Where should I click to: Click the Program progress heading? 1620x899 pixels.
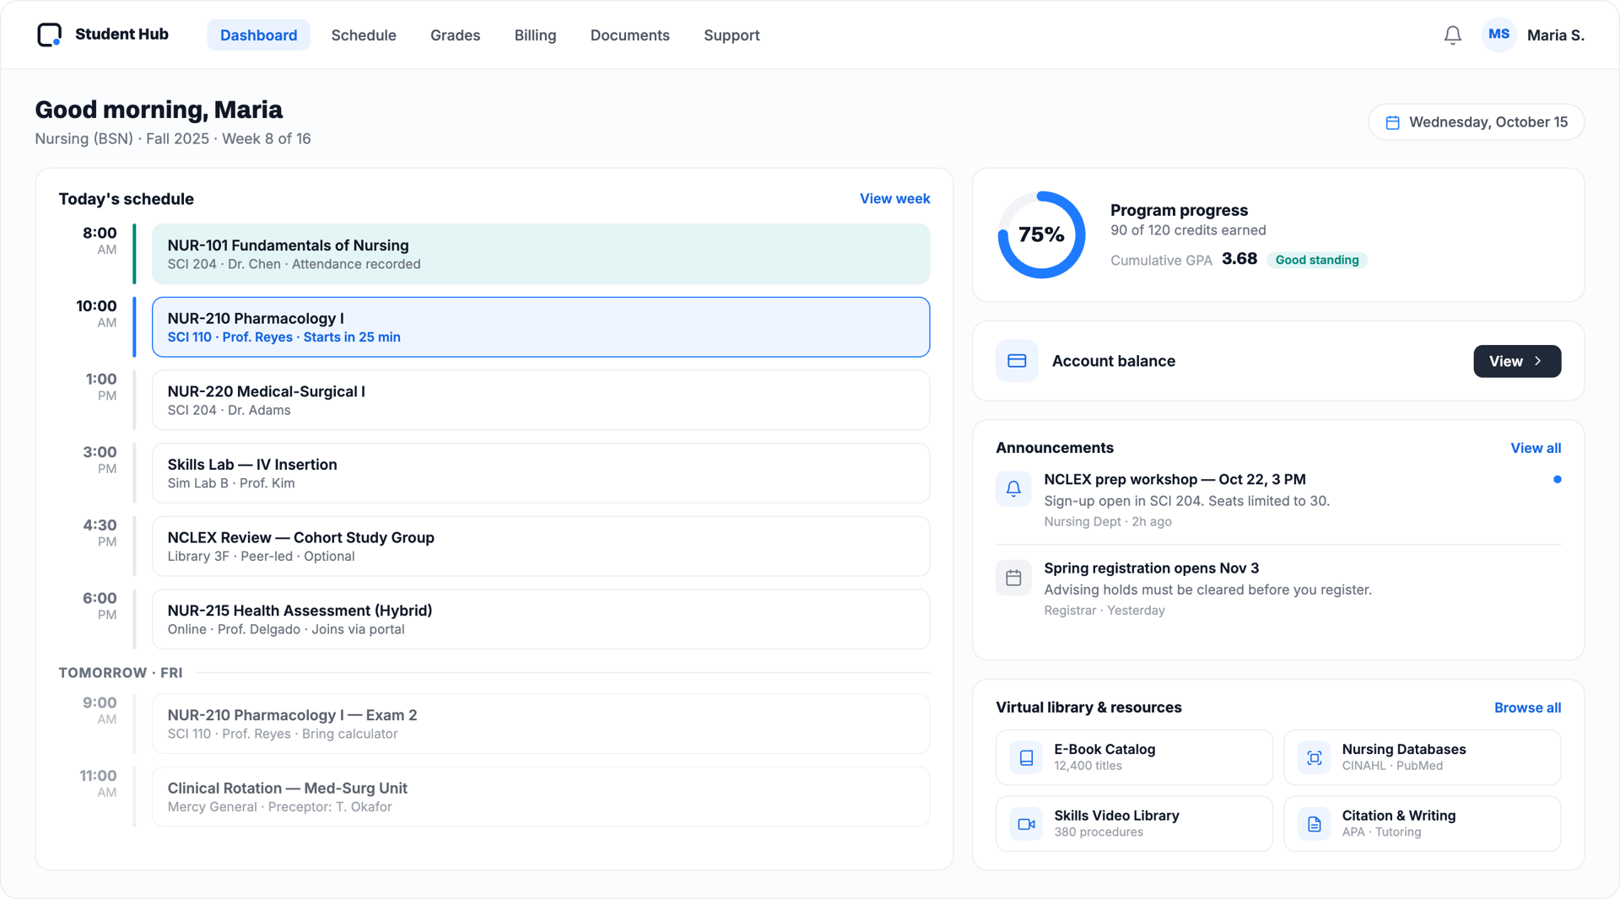coord(1179,210)
